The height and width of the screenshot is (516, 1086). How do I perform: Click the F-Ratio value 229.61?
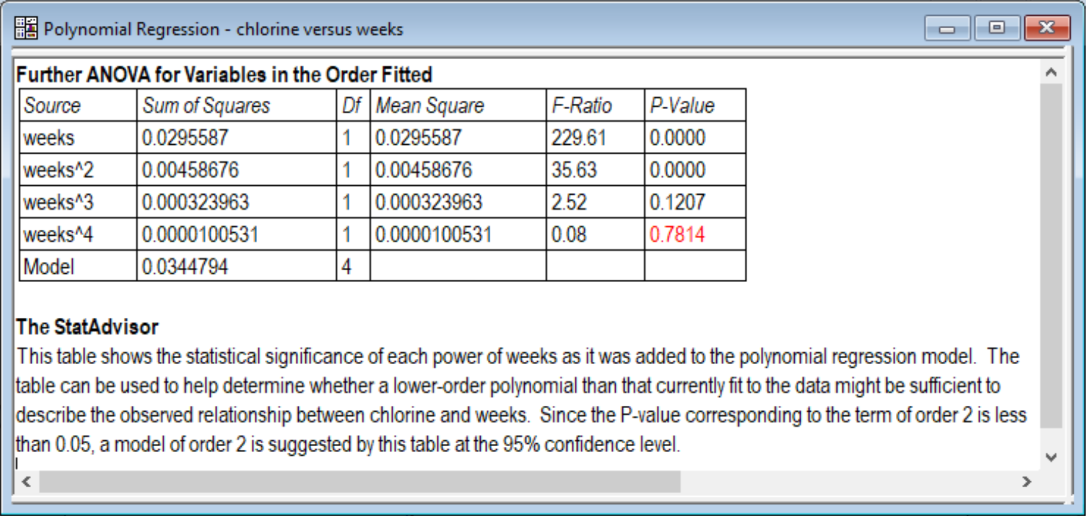coord(578,138)
